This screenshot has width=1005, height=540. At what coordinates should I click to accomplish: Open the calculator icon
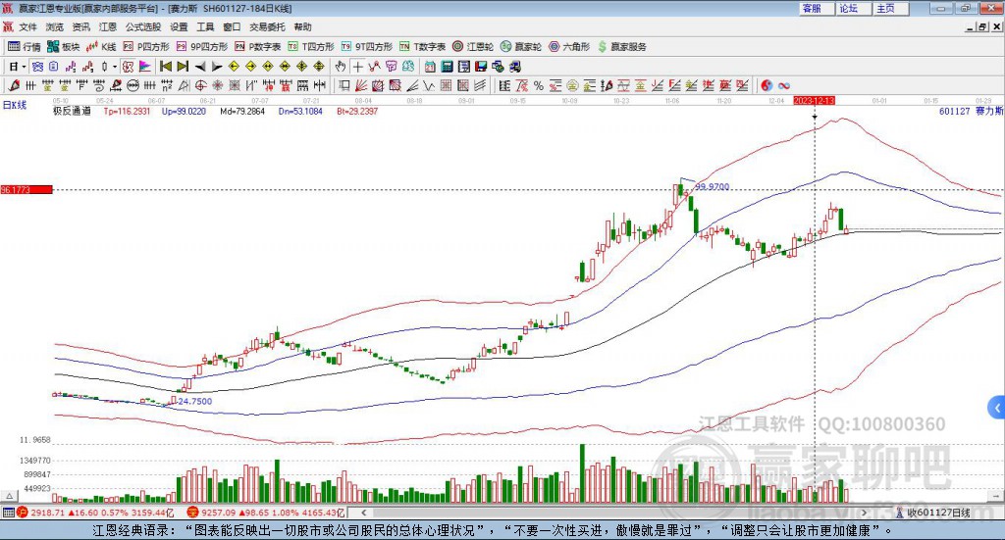[447, 67]
